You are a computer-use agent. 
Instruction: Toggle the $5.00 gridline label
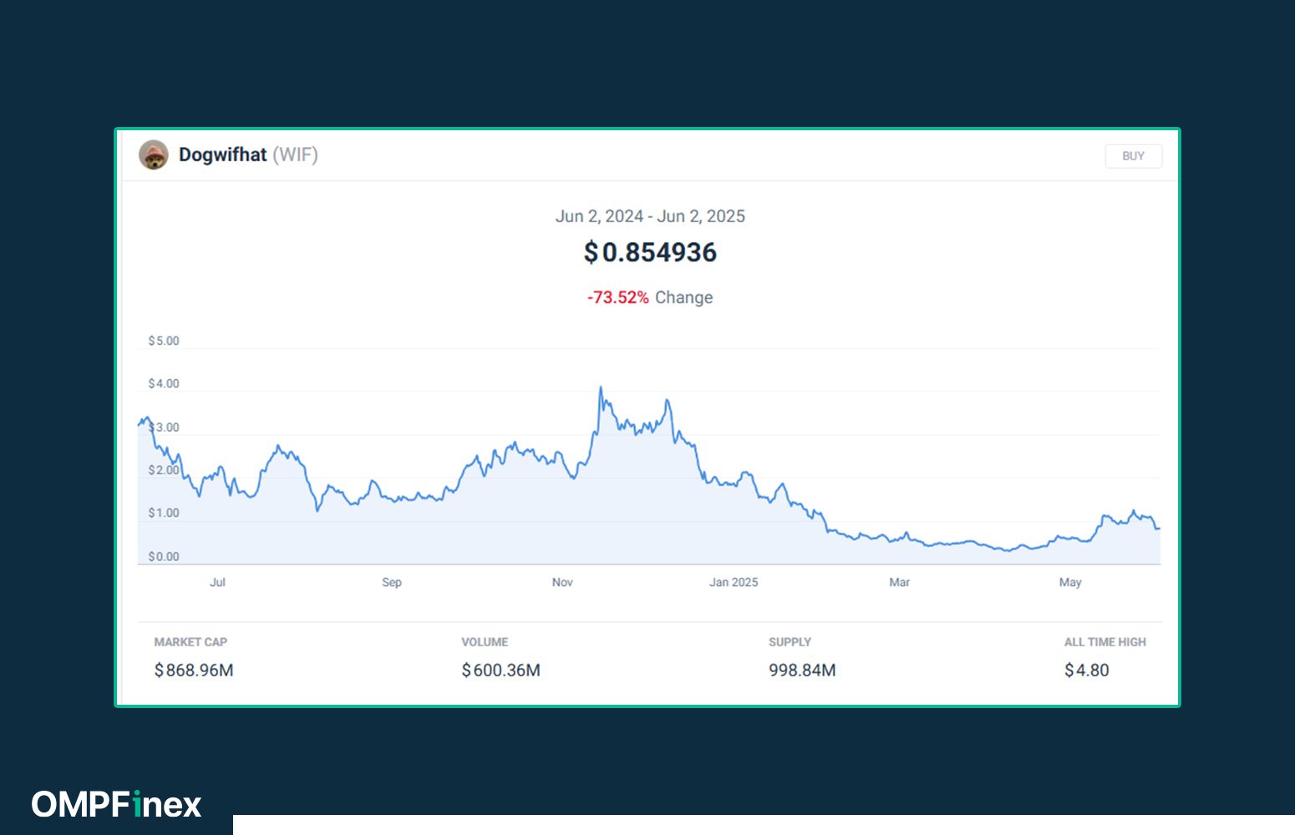(162, 341)
